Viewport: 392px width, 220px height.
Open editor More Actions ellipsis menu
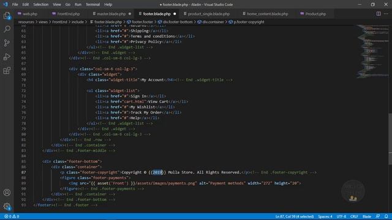(x=386, y=13)
